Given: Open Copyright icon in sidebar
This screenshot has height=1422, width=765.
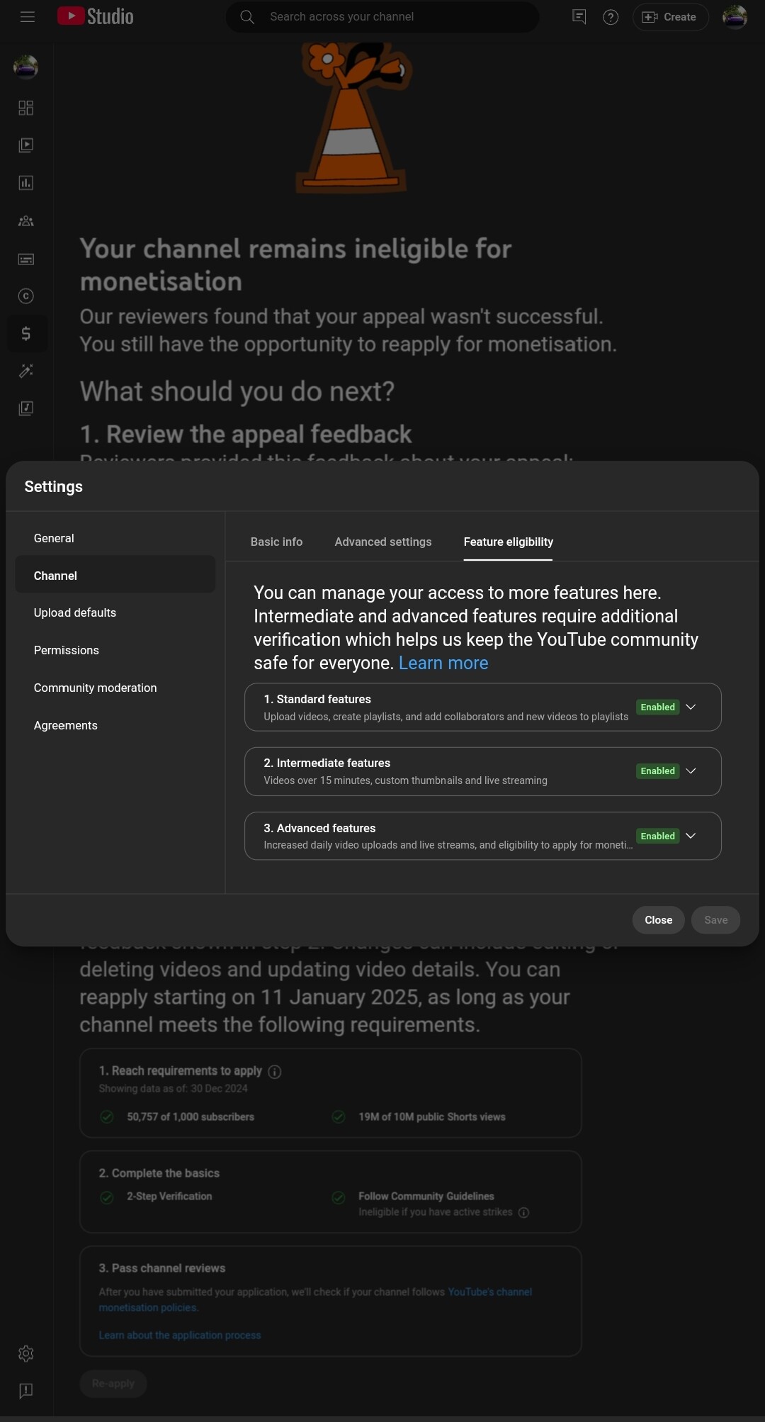Looking at the screenshot, I should point(26,296).
